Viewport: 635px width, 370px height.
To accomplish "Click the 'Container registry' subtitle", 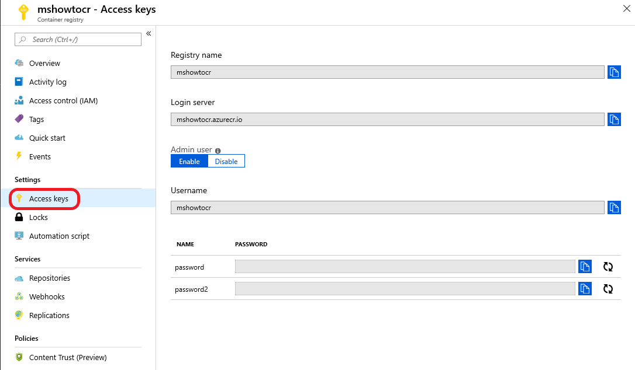I will pos(60,20).
